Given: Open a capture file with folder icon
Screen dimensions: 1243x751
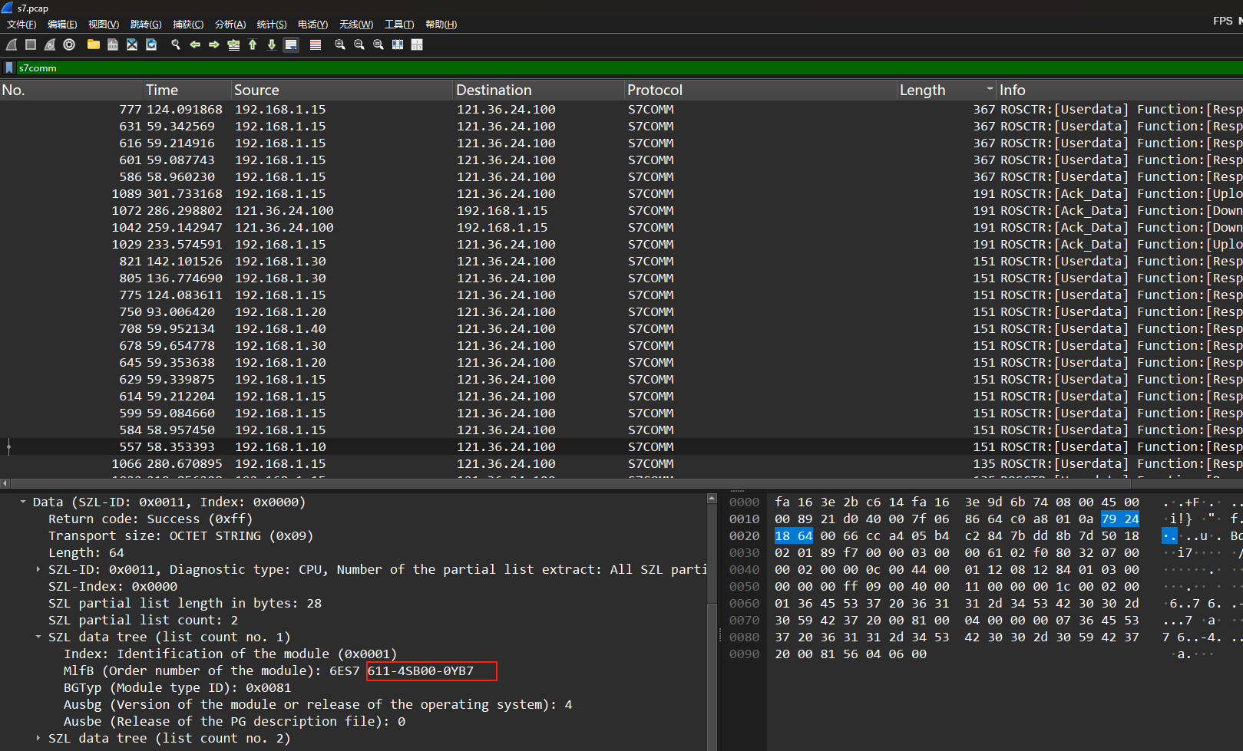Looking at the screenshot, I should tap(94, 44).
